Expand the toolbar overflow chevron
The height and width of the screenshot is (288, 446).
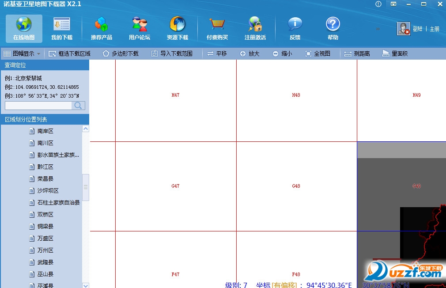pyautogui.click(x=378, y=29)
